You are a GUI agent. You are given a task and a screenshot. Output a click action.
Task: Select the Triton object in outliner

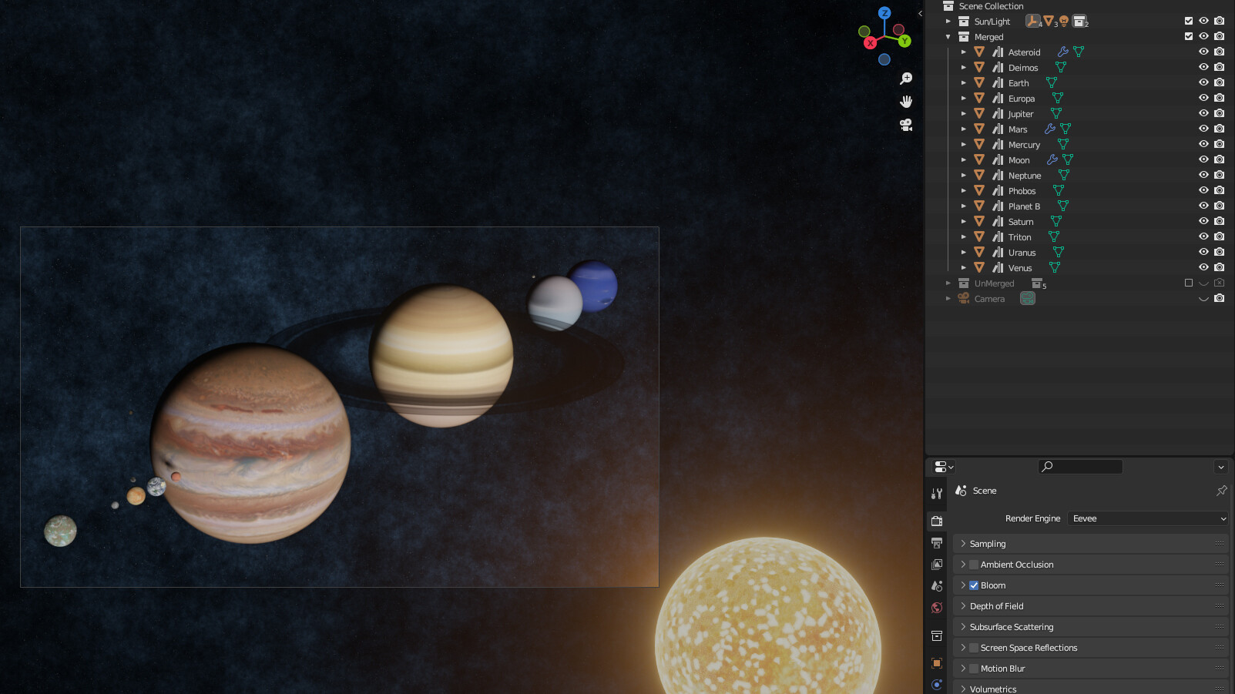pos(1020,237)
